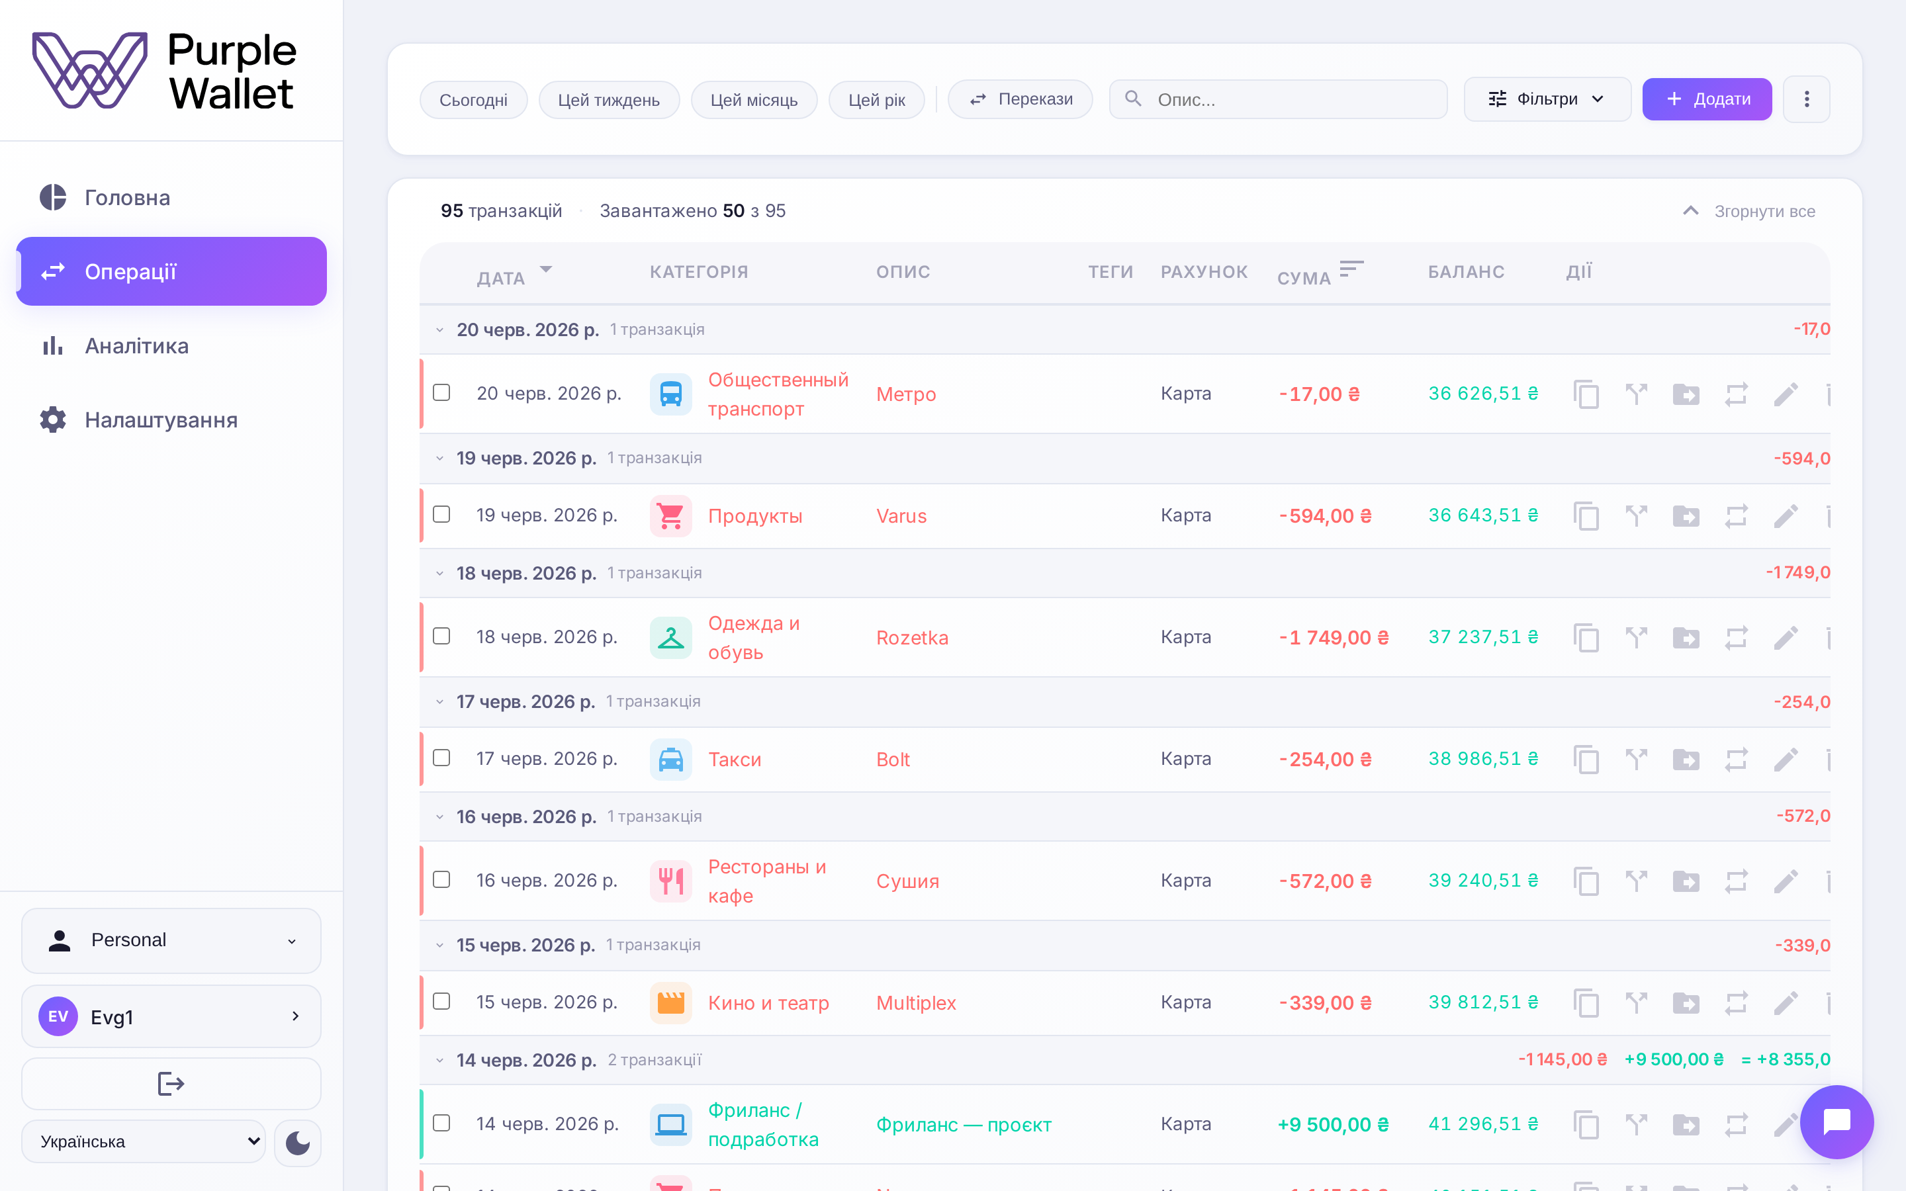
Task: Go to Головна in sidebar
Action: 171,198
